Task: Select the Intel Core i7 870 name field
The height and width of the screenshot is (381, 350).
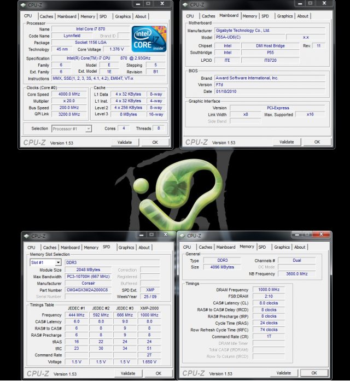Action: [90, 29]
